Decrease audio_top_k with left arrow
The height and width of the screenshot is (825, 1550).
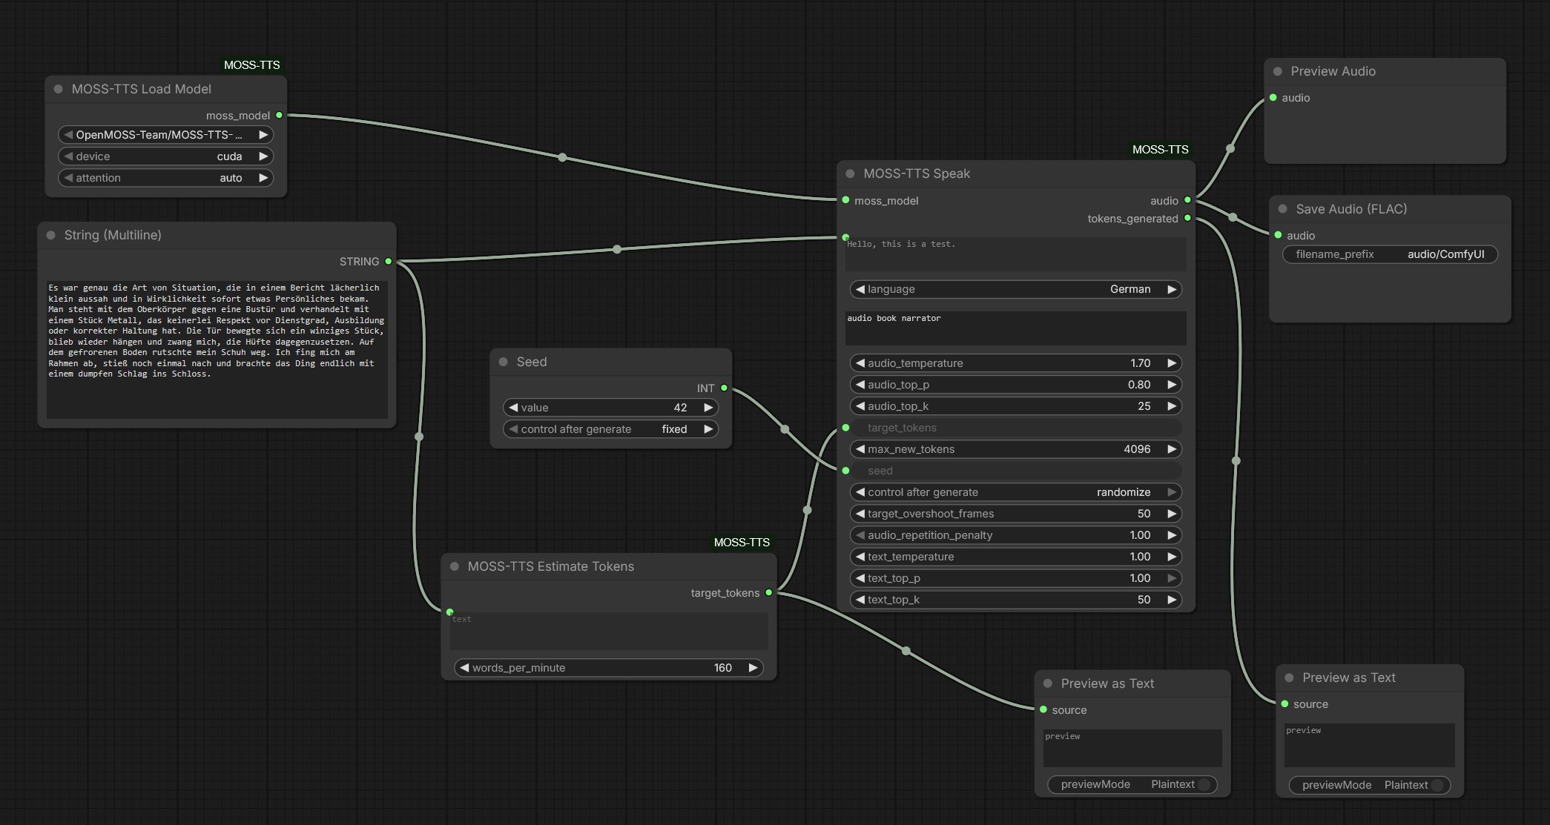pos(860,406)
